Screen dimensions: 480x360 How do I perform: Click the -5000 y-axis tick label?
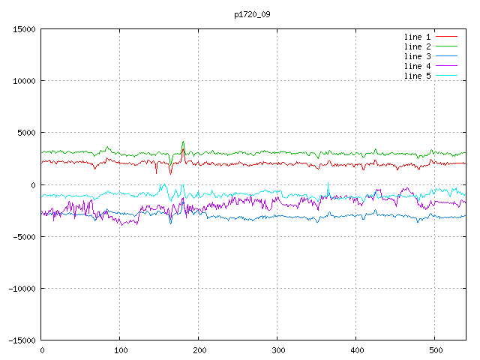[24, 236]
